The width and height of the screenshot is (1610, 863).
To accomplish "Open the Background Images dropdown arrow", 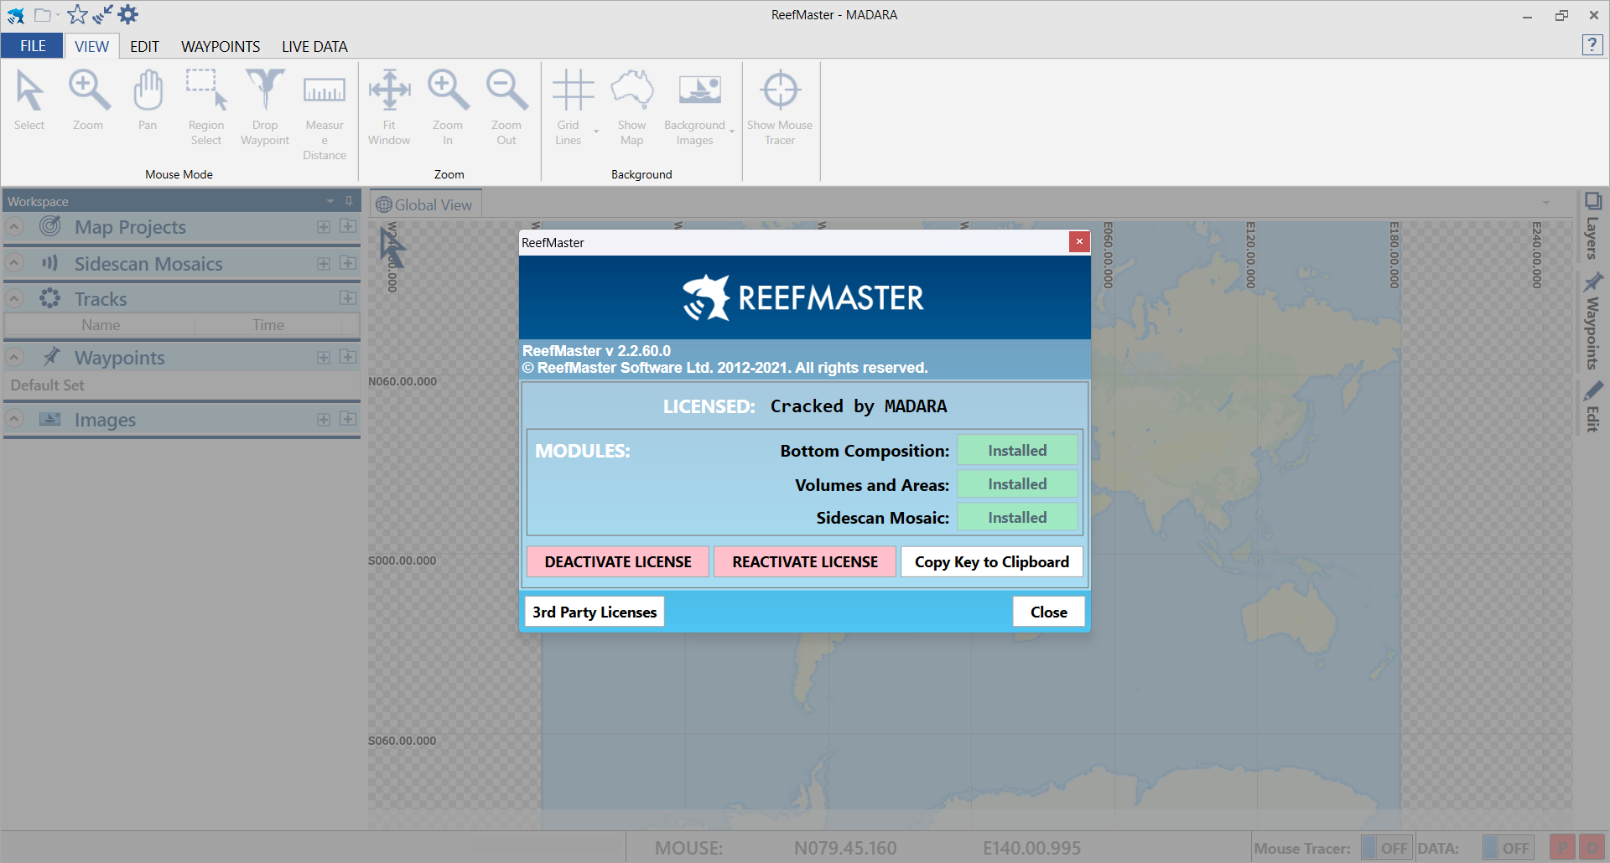I will [x=732, y=132].
